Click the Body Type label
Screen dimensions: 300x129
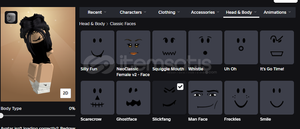pyautogui.click(x=11, y=109)
